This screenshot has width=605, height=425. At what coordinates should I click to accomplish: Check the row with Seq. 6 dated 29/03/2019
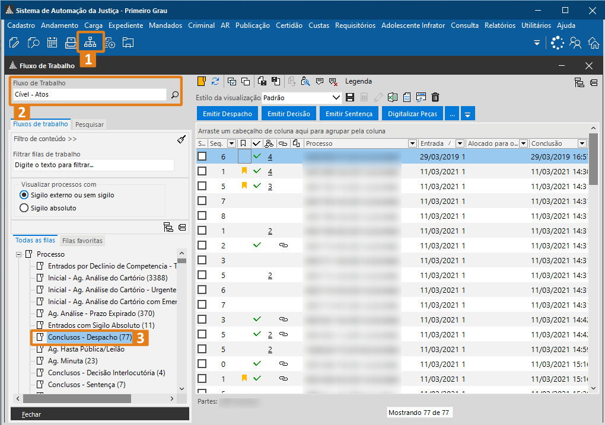202,156
